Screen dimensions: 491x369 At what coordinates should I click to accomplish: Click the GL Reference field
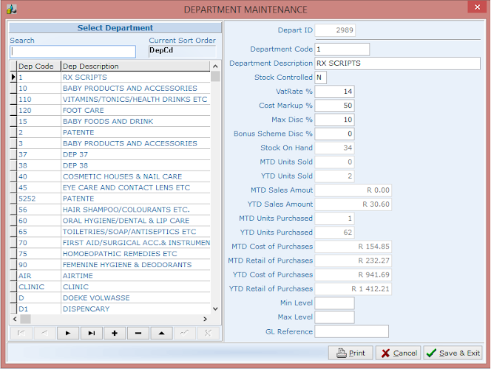tap(351, 331)
